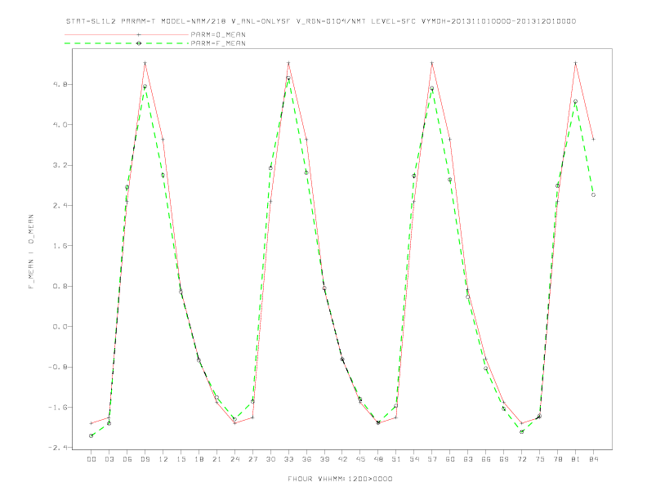Click x-axis tick label 51
The width and height of the screenshot is (647, 500).
point(396,459)
